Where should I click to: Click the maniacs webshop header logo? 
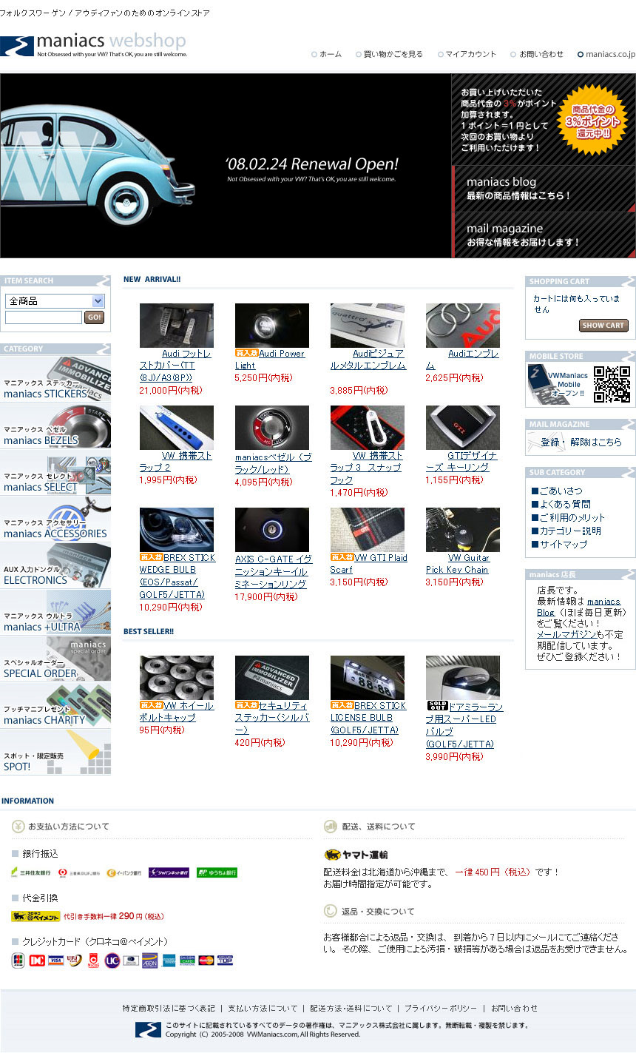[93, 44]
